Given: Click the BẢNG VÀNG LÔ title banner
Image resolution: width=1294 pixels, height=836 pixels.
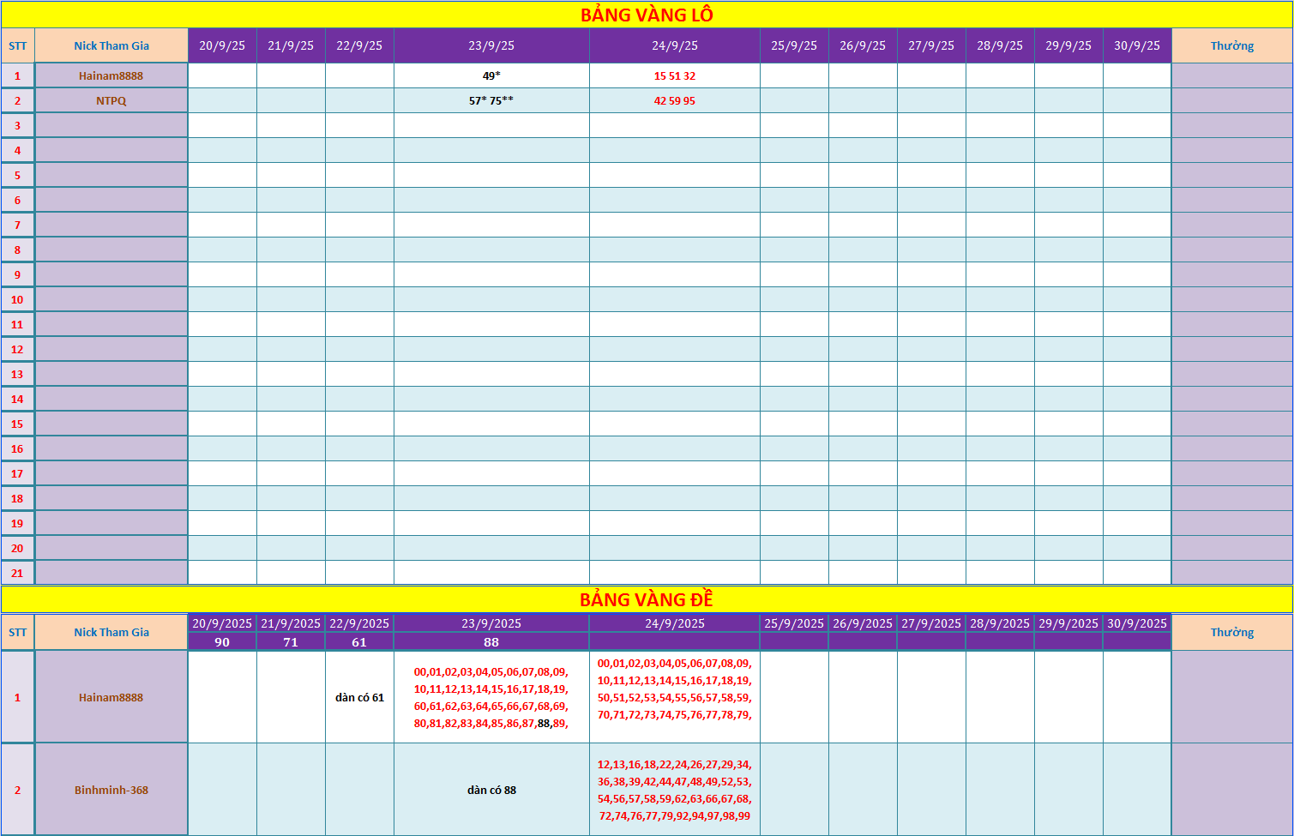Looking at the screenshot, I should coord(647,15).
